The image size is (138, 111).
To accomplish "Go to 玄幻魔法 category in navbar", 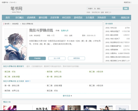I will [x=20, y=17].
